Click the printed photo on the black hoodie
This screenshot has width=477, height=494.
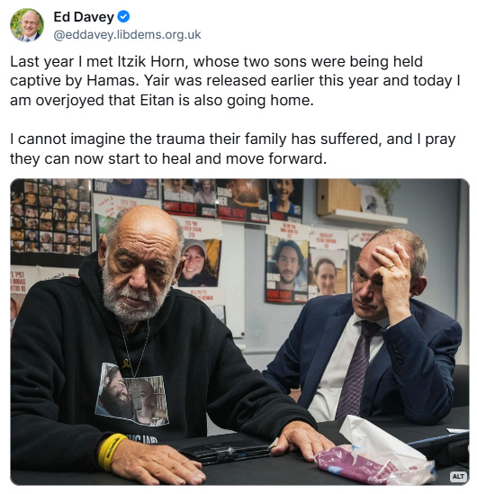coord(132,395)
